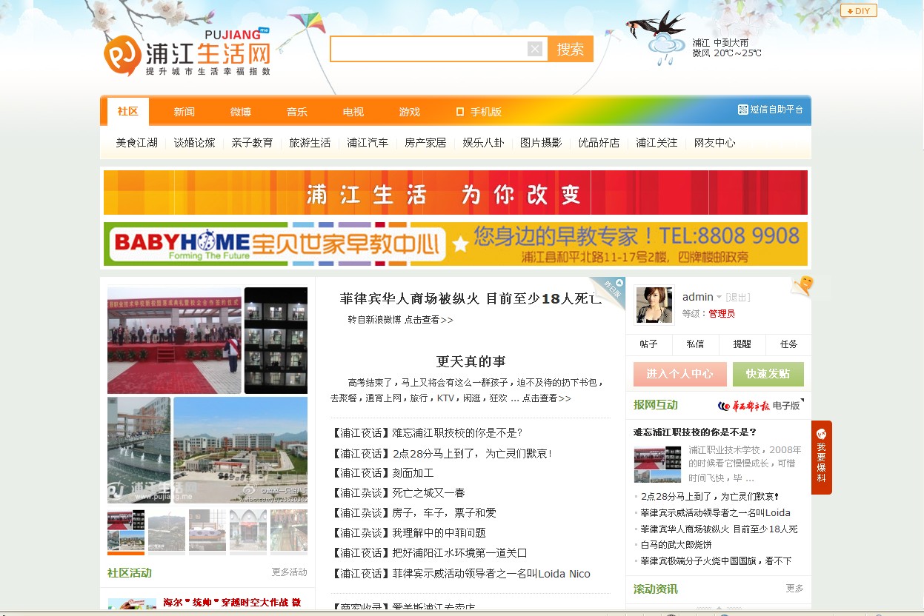
Task: Expand the admin user dropdown arrow
Action: coord(719,298)
